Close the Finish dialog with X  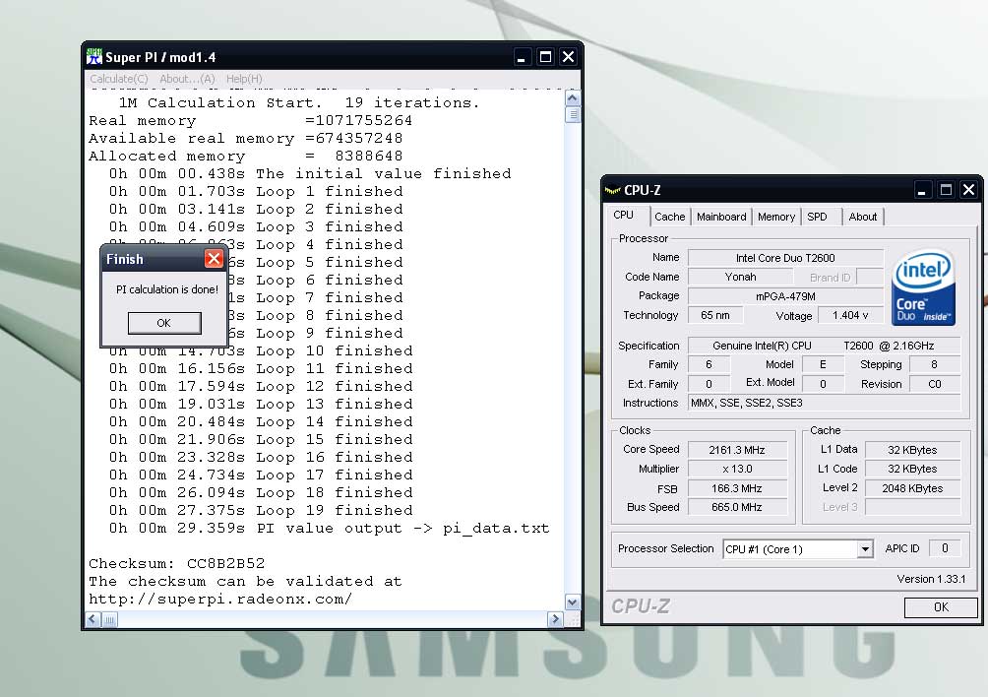click(214, 259)
